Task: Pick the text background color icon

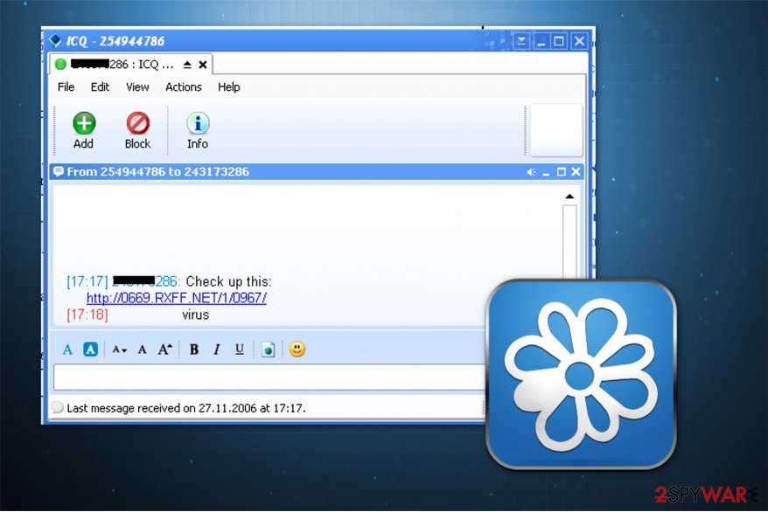Action: (x=91, y=349)
